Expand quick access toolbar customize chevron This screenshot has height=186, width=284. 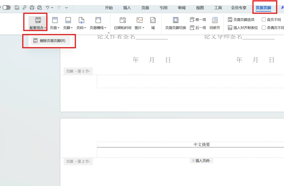click(x=67, y=8)
